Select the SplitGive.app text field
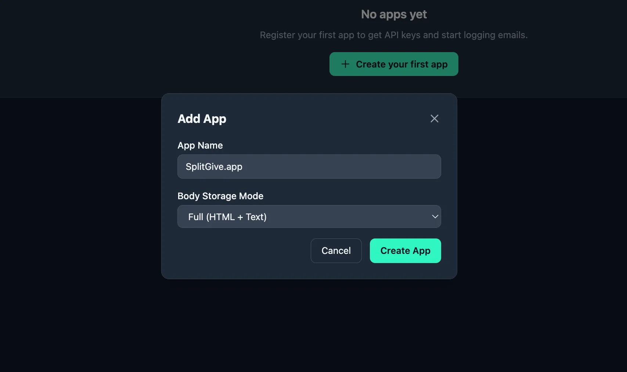The image size is (627, 372). tap(309, 167)
